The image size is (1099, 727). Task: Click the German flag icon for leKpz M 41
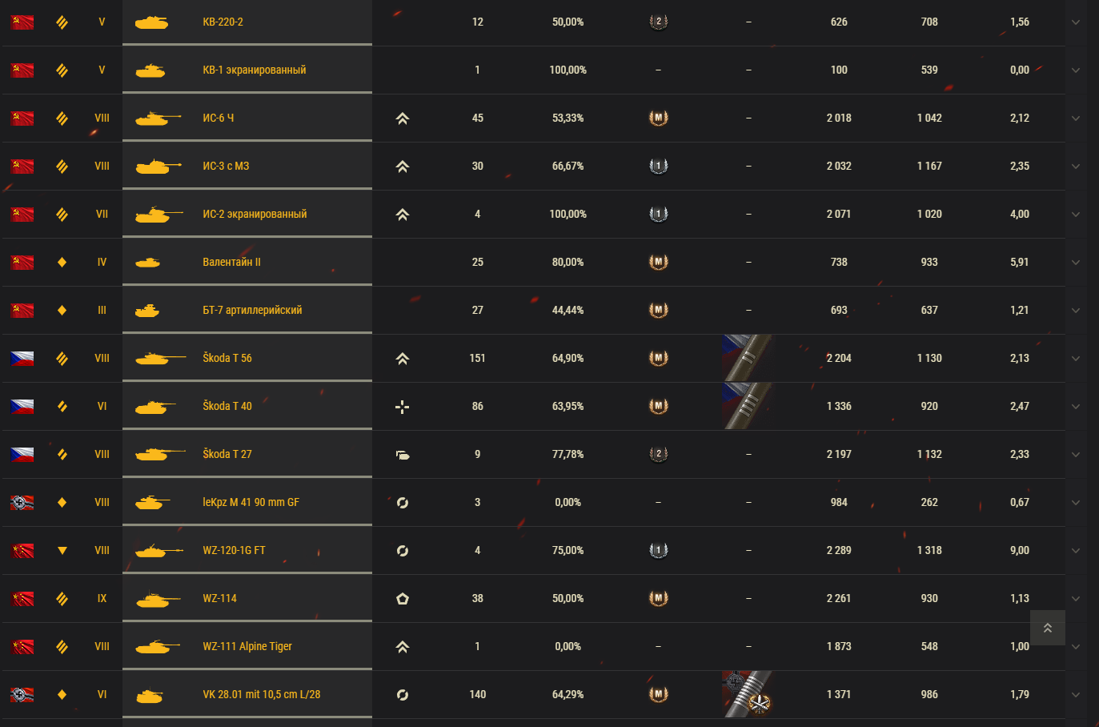(x=22, y=502)
